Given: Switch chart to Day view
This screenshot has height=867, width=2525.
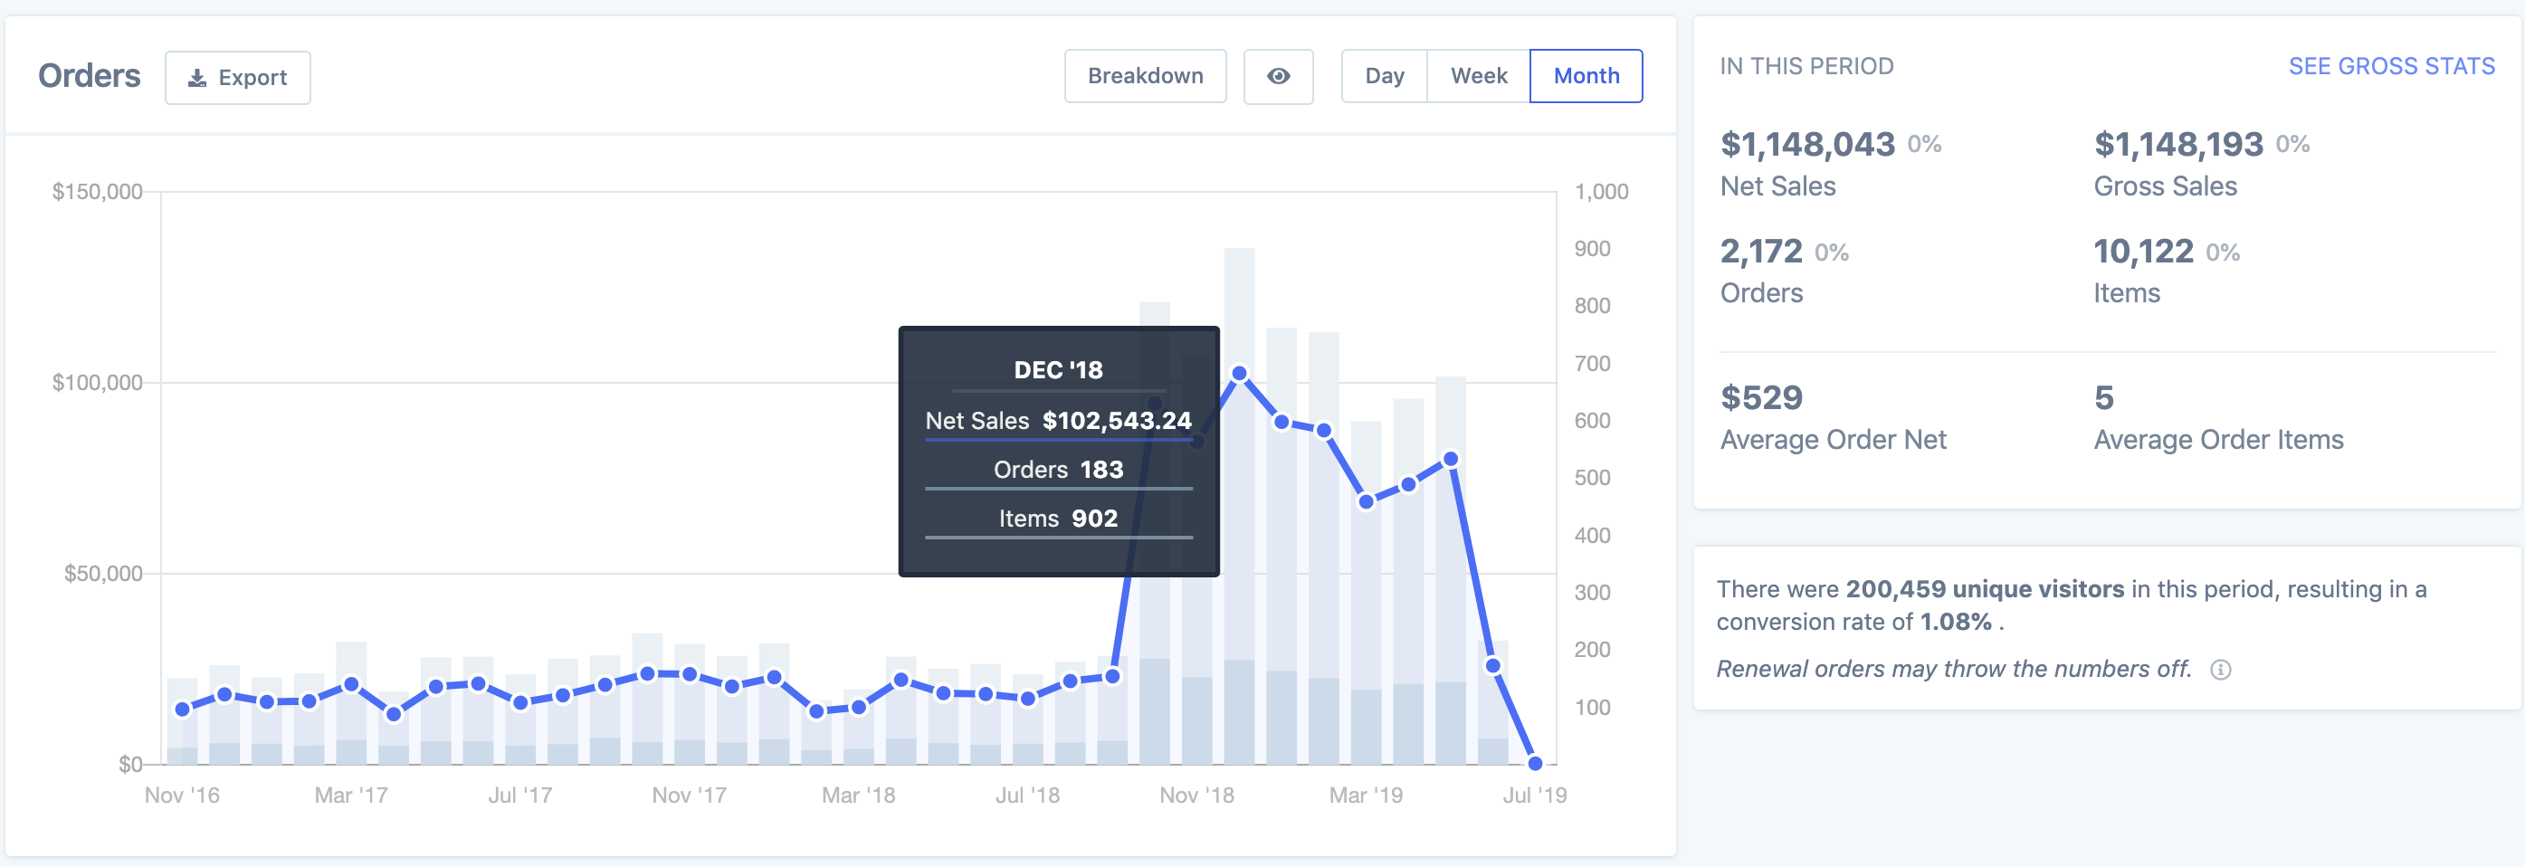Looking at the screenshot, I should pyautogui.click(x=1383, y=75).
